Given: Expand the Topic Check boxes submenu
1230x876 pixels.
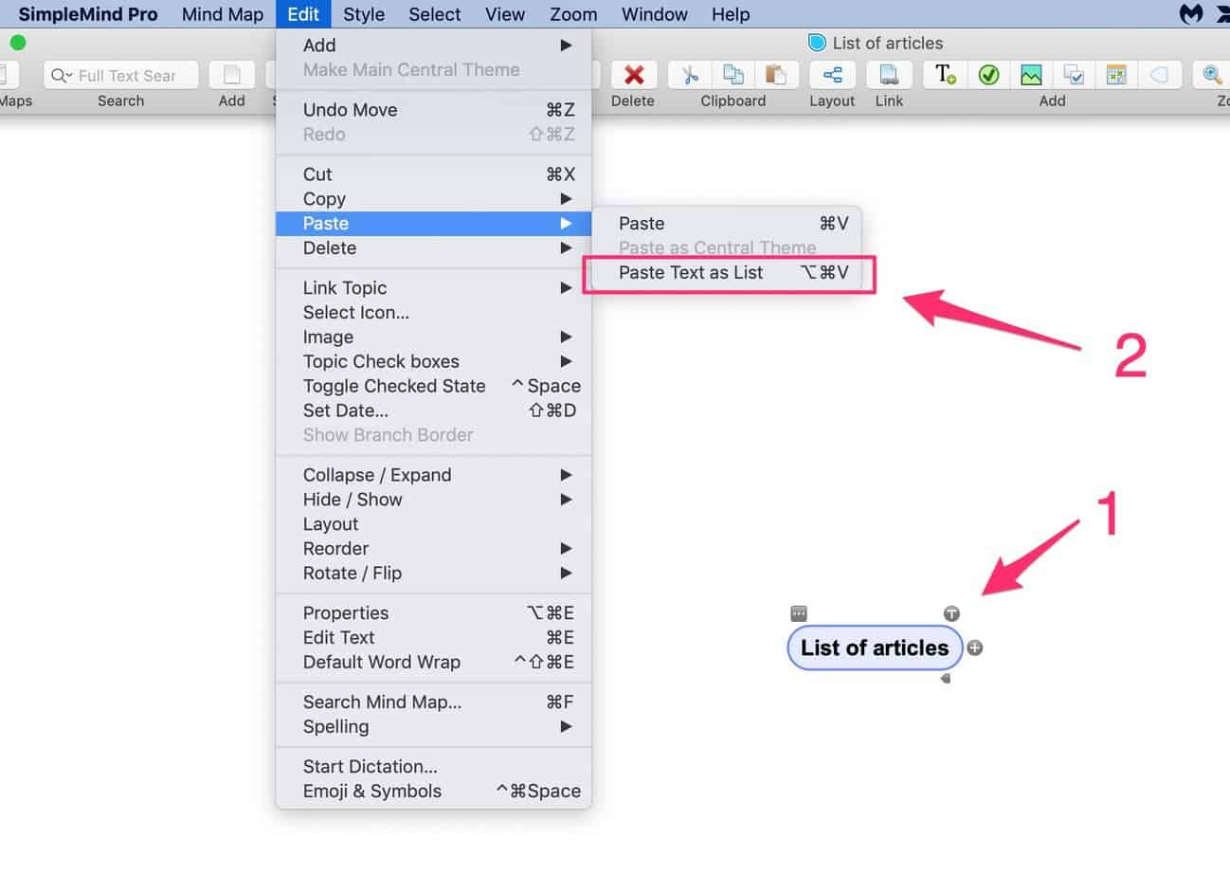Looking at the screenshot, I should [x=433, y=362].
